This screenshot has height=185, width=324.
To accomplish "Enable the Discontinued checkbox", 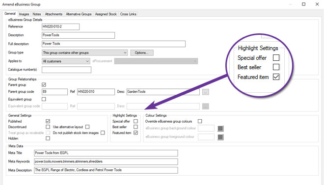I will (x=48, y=127).
